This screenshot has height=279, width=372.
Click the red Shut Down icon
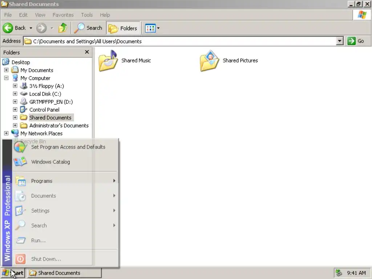(20, 259)
